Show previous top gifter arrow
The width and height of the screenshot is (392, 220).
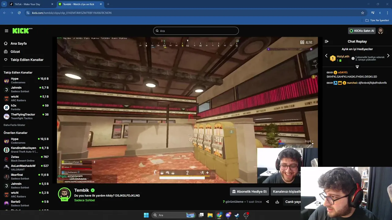coord(326,56)
